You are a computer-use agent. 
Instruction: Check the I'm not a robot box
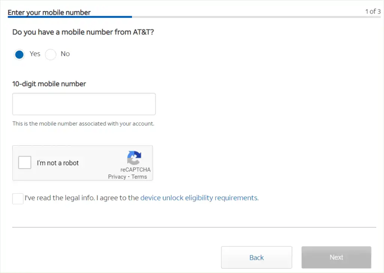25,163
